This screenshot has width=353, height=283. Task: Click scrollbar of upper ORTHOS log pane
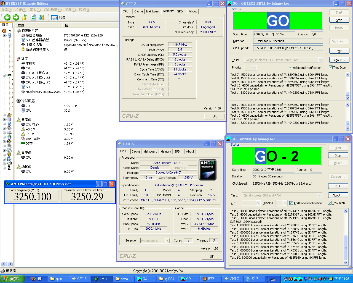point(347,86)
